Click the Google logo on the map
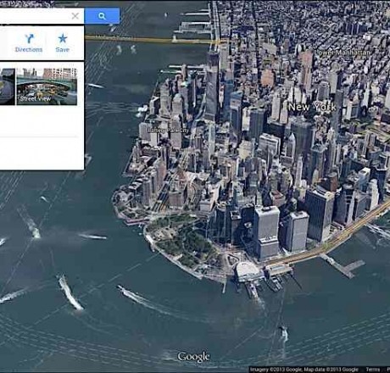This screenshot has height=373, width=390. (193, 357)
